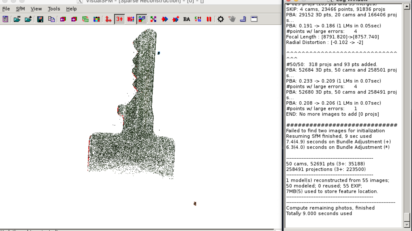Open the File menu
412x231 pixels.
click(x=6, y=9)
